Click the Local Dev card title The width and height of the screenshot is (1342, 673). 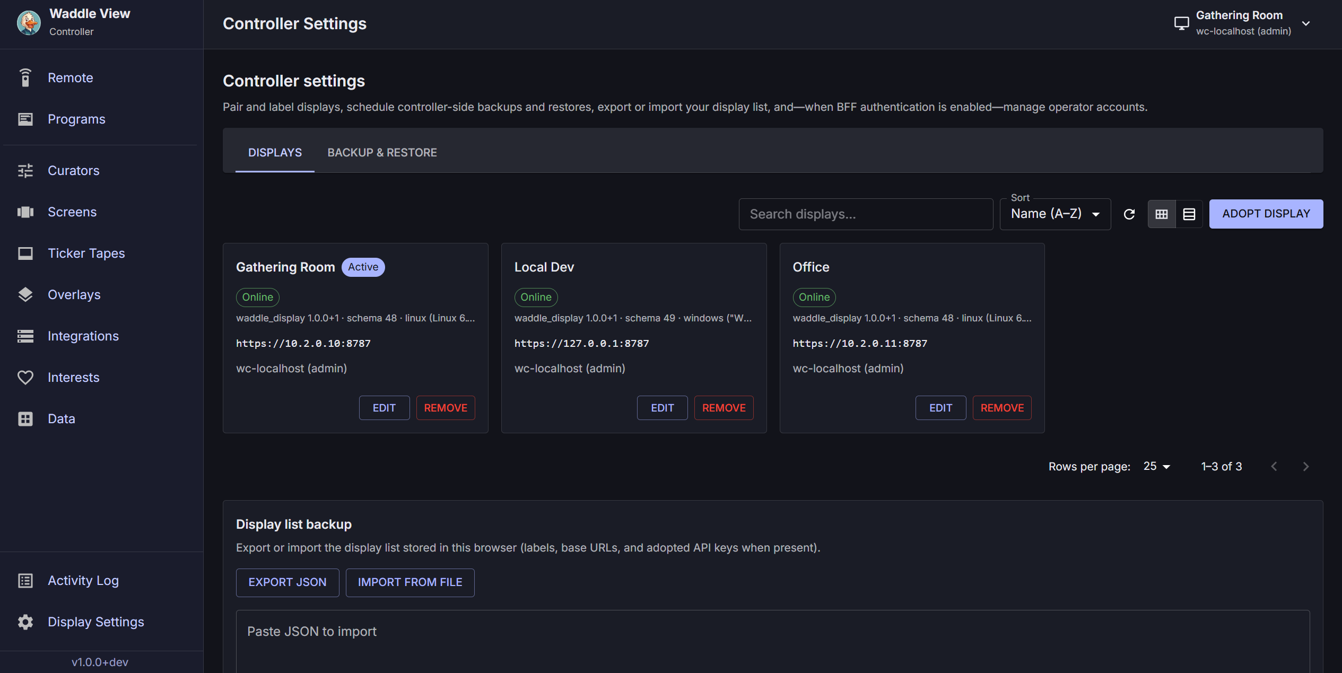pyautogui.click(x=544, y=267)
